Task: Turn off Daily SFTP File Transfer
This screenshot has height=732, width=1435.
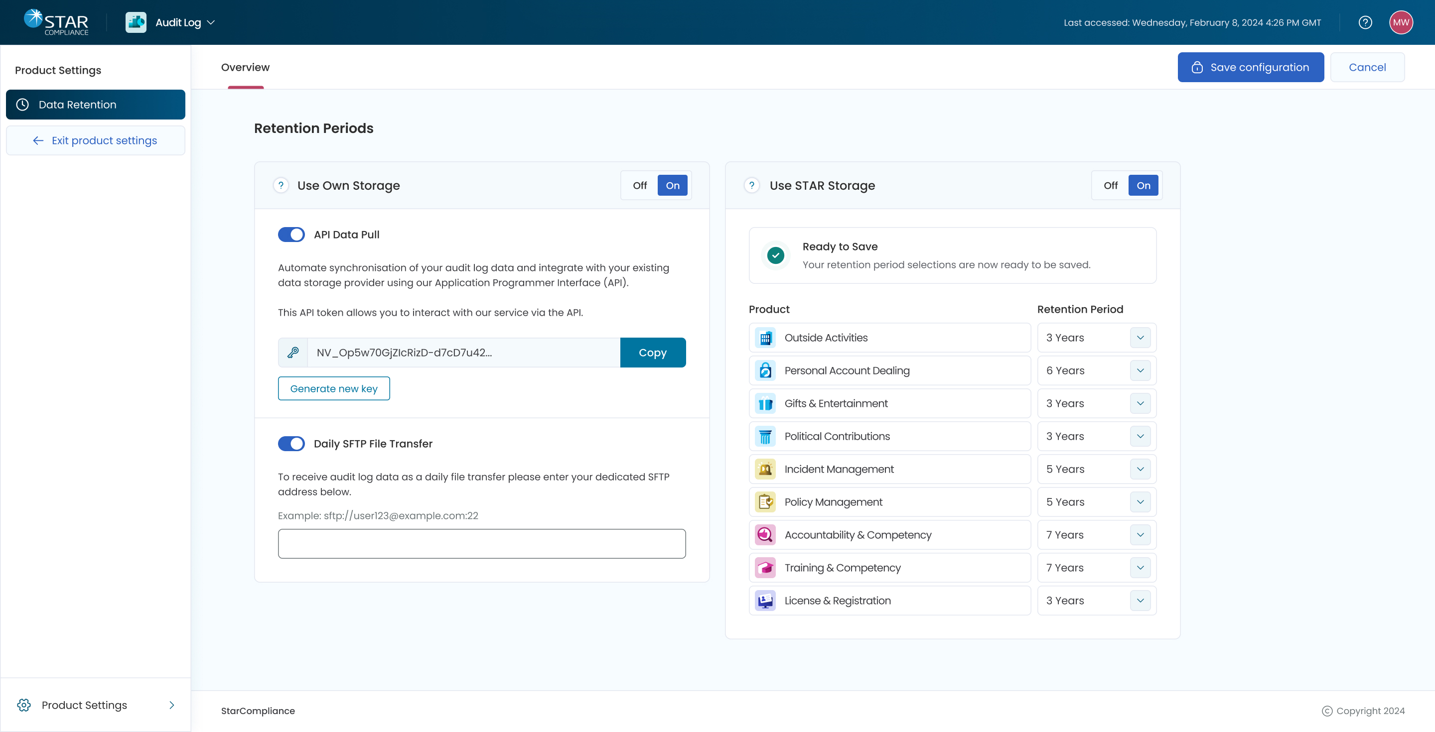Action: coord(291,444)
